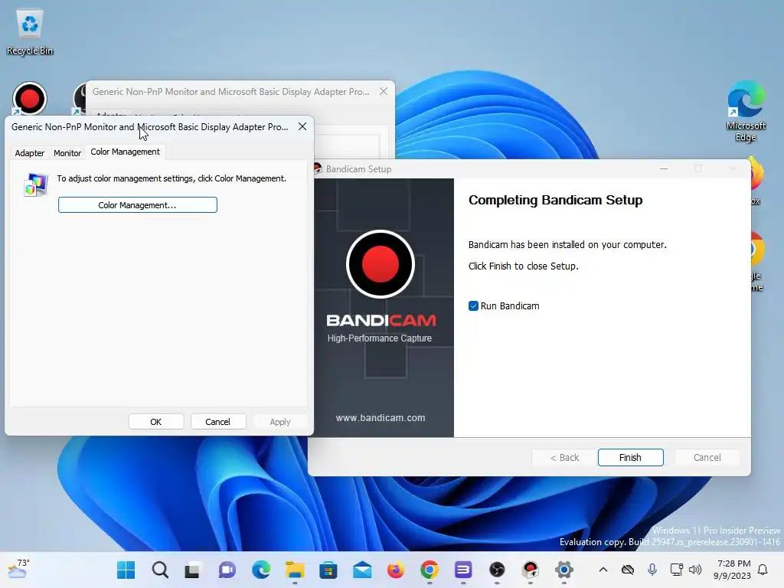
Task: Switch to the Adapter tab
Action: click(x=30, y=153)
